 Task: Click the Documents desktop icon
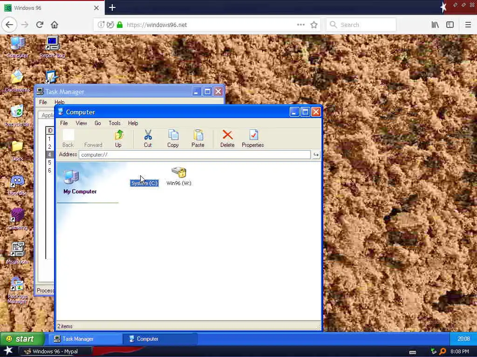(17, 81)
